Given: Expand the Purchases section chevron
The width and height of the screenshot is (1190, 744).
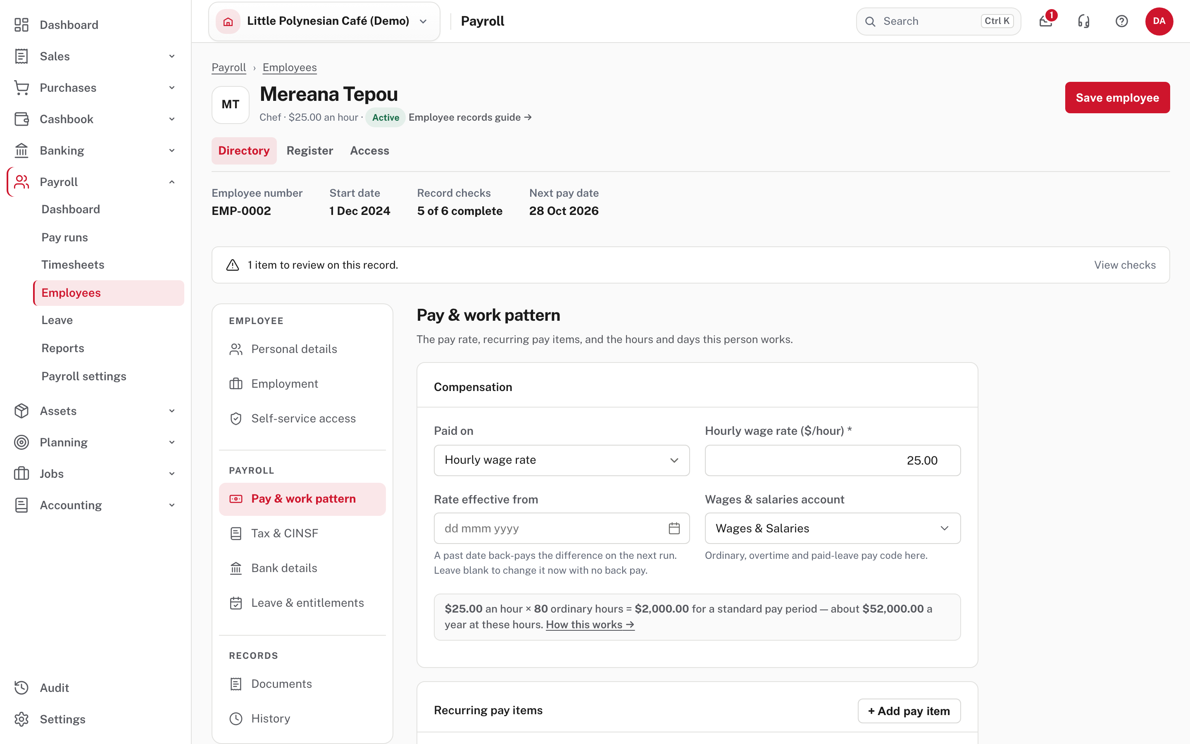Looking at the screenshot, I should point(171,88).
